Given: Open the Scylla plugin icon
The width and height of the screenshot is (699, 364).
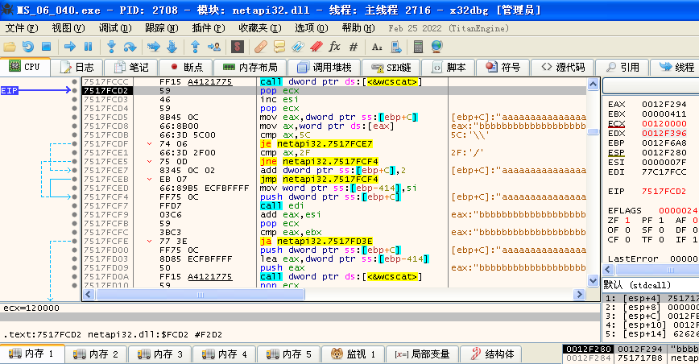Looking at the screenshot, I should [x=237, y=46].
